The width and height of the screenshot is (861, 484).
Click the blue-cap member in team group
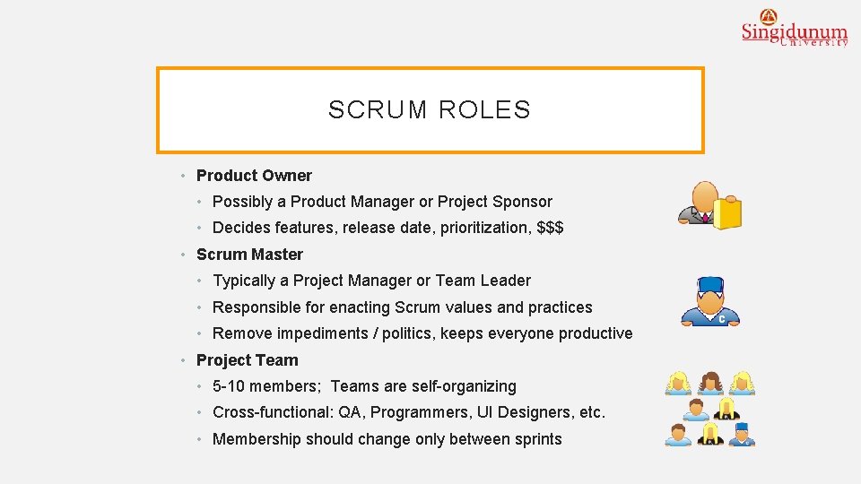[x=742, y=434]
